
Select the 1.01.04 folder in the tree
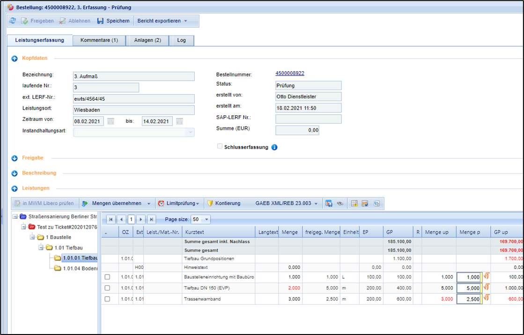click(78, 268)
